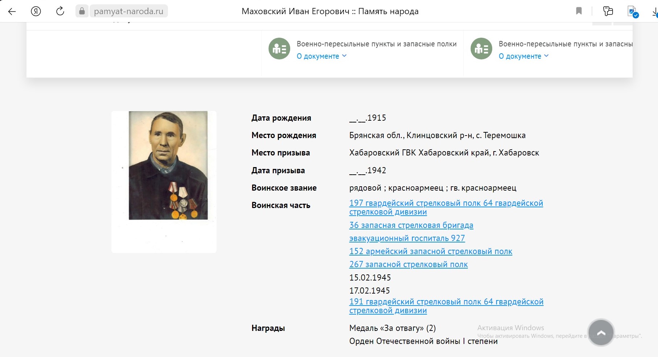Viewport: 658px width, 357px height.
Task: Click the pamyat-naroda.ru address field
Action: tap(128, 11)
